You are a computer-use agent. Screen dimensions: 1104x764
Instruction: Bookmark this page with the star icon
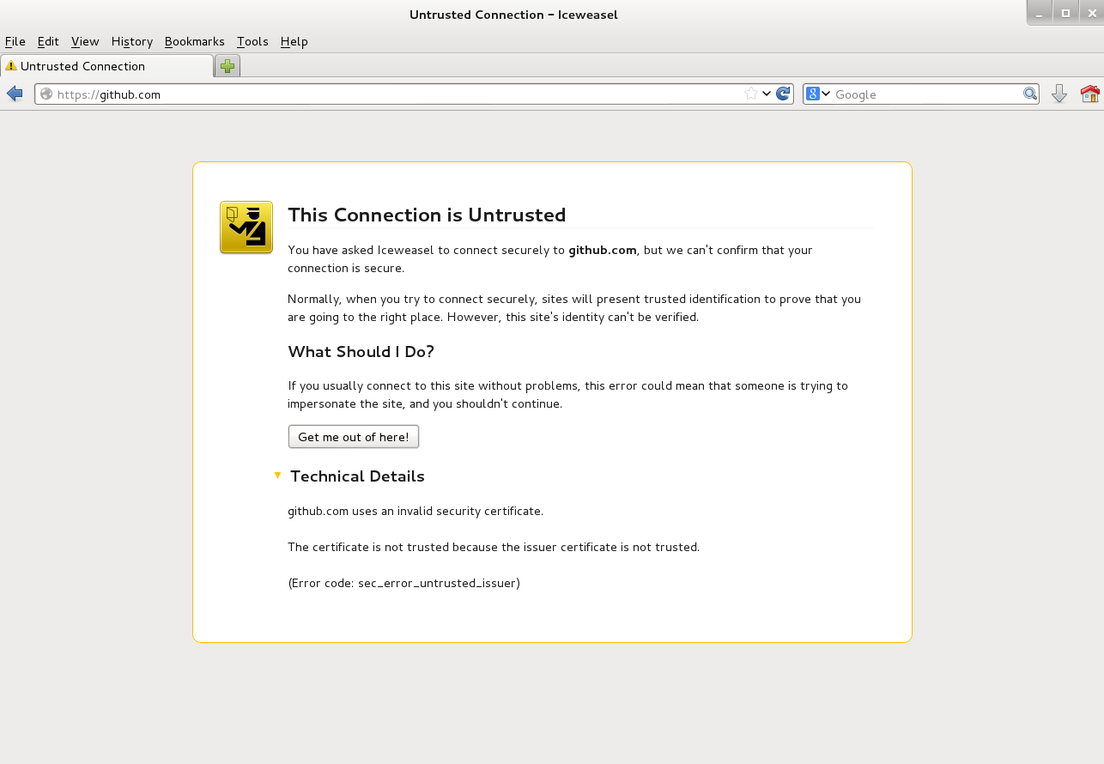coord(751,94)
